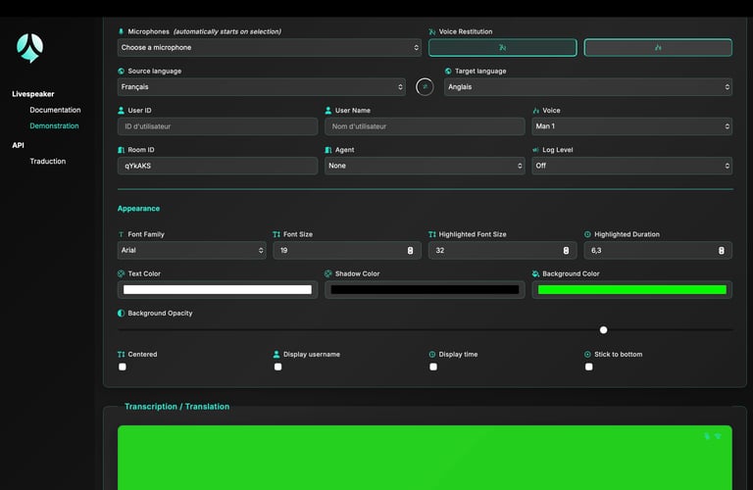Image resolution: width=753 pixels, height=490 pixels.
Task: Click the icon beside the Centered label
Action: pyautogui.click(x=121, y=354)
